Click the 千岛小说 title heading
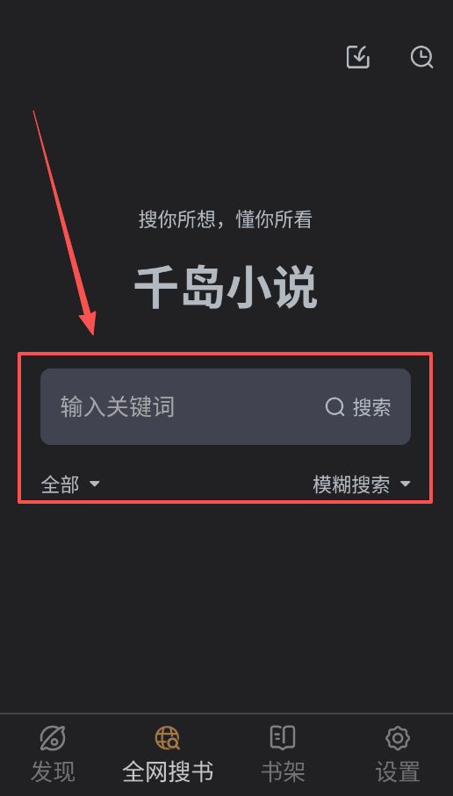The image size is (453, 796). 226,287
